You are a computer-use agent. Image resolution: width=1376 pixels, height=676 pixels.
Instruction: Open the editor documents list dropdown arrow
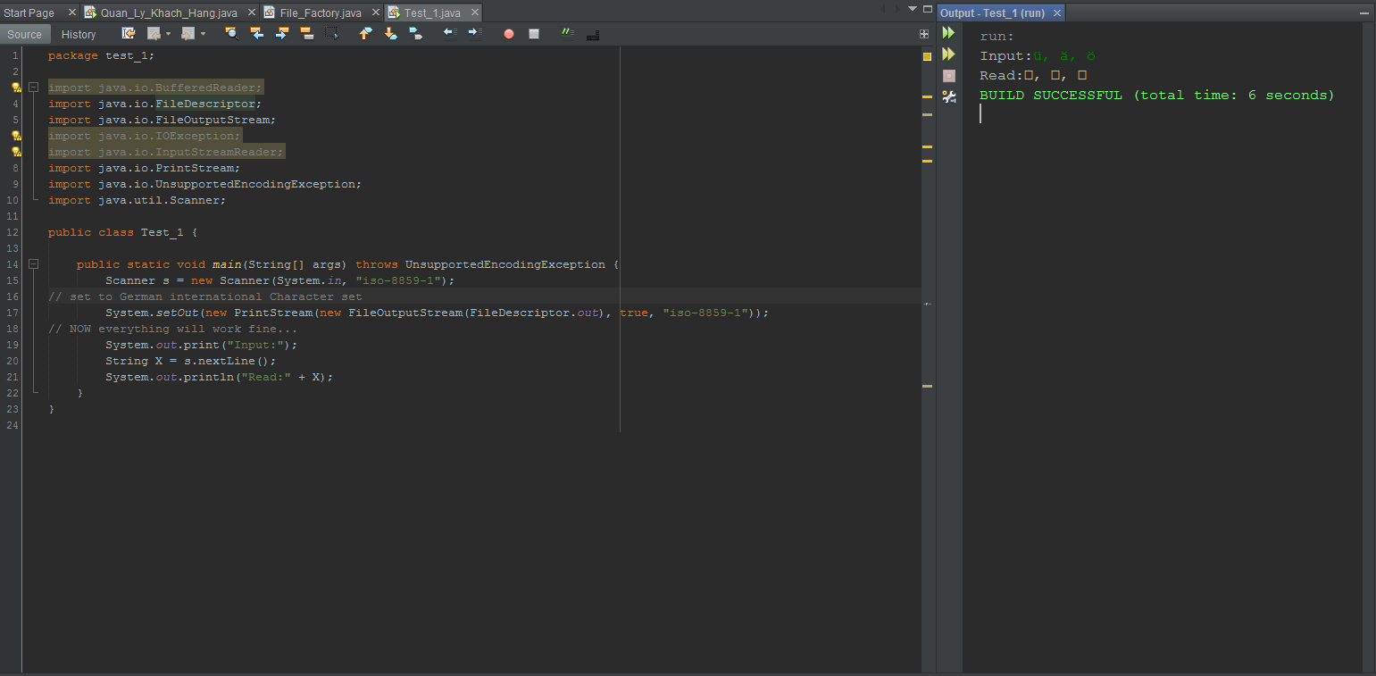[913, 8]
